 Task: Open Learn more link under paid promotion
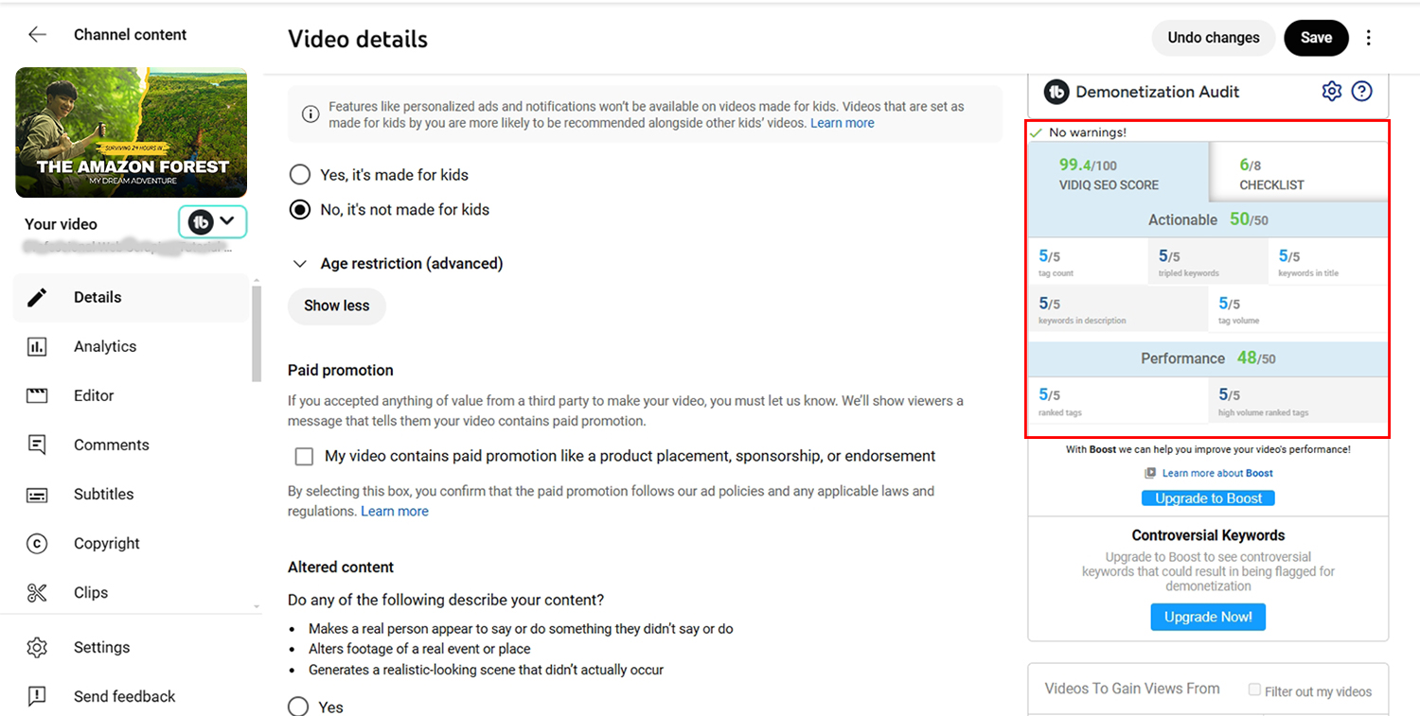point(395,511)
